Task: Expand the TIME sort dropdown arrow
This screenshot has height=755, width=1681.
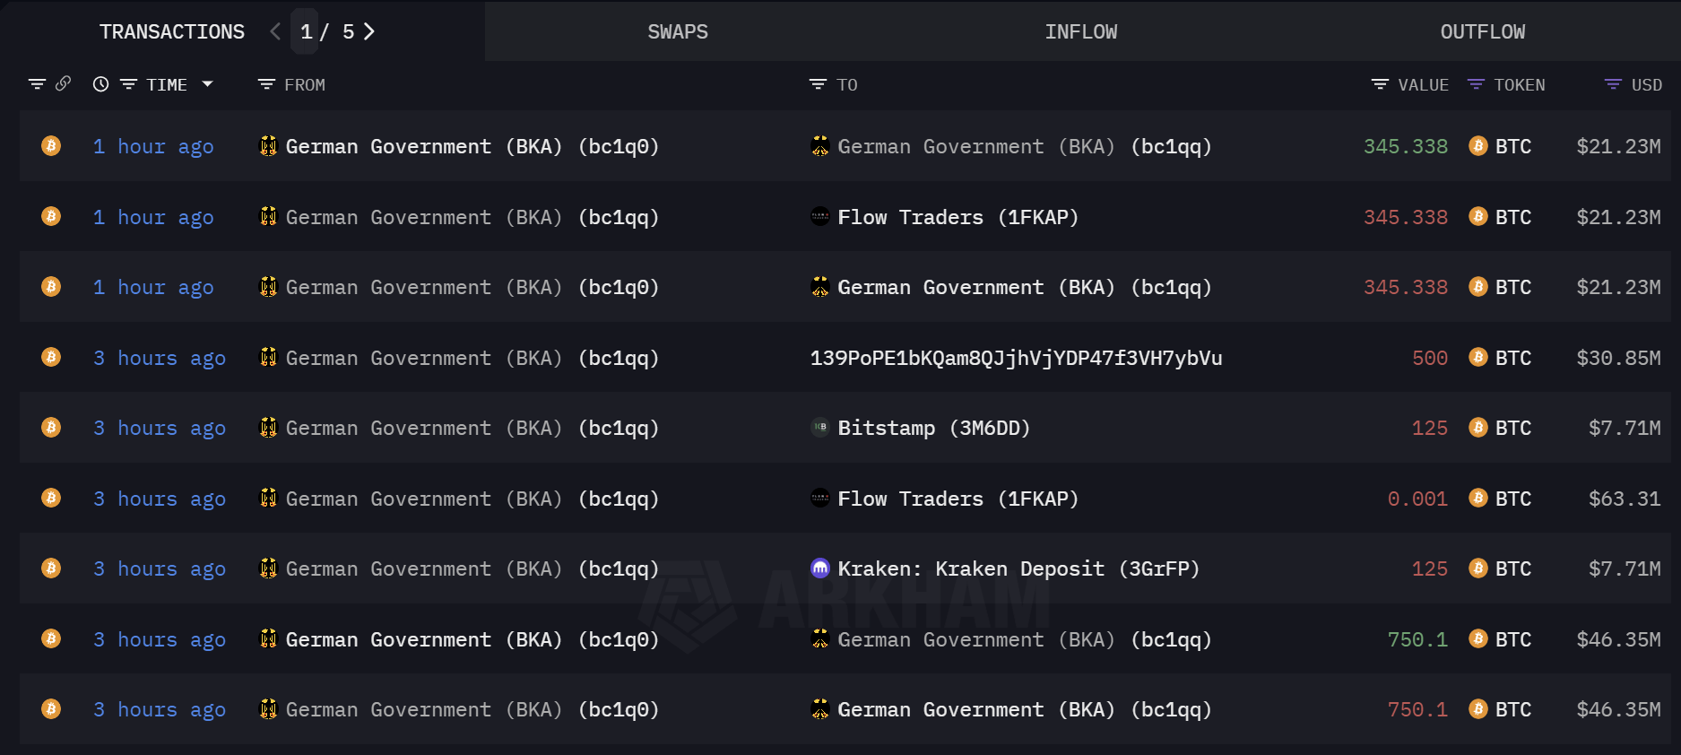Action: [208, 84]
